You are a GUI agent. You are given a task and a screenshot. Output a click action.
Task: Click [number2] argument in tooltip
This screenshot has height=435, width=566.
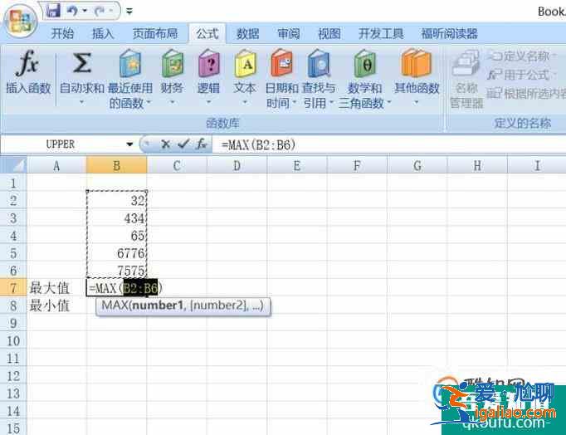(x=219, y=305)
